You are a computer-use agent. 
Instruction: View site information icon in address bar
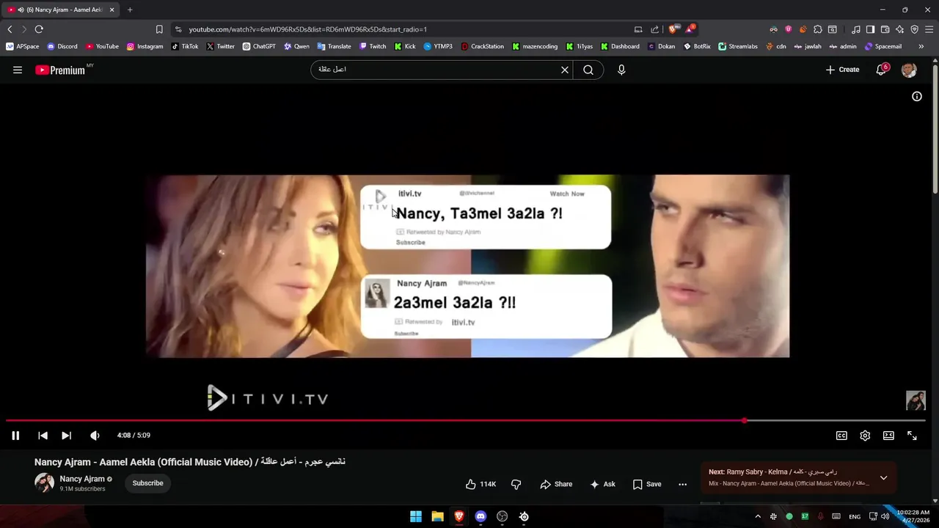(x=178, y=29)
